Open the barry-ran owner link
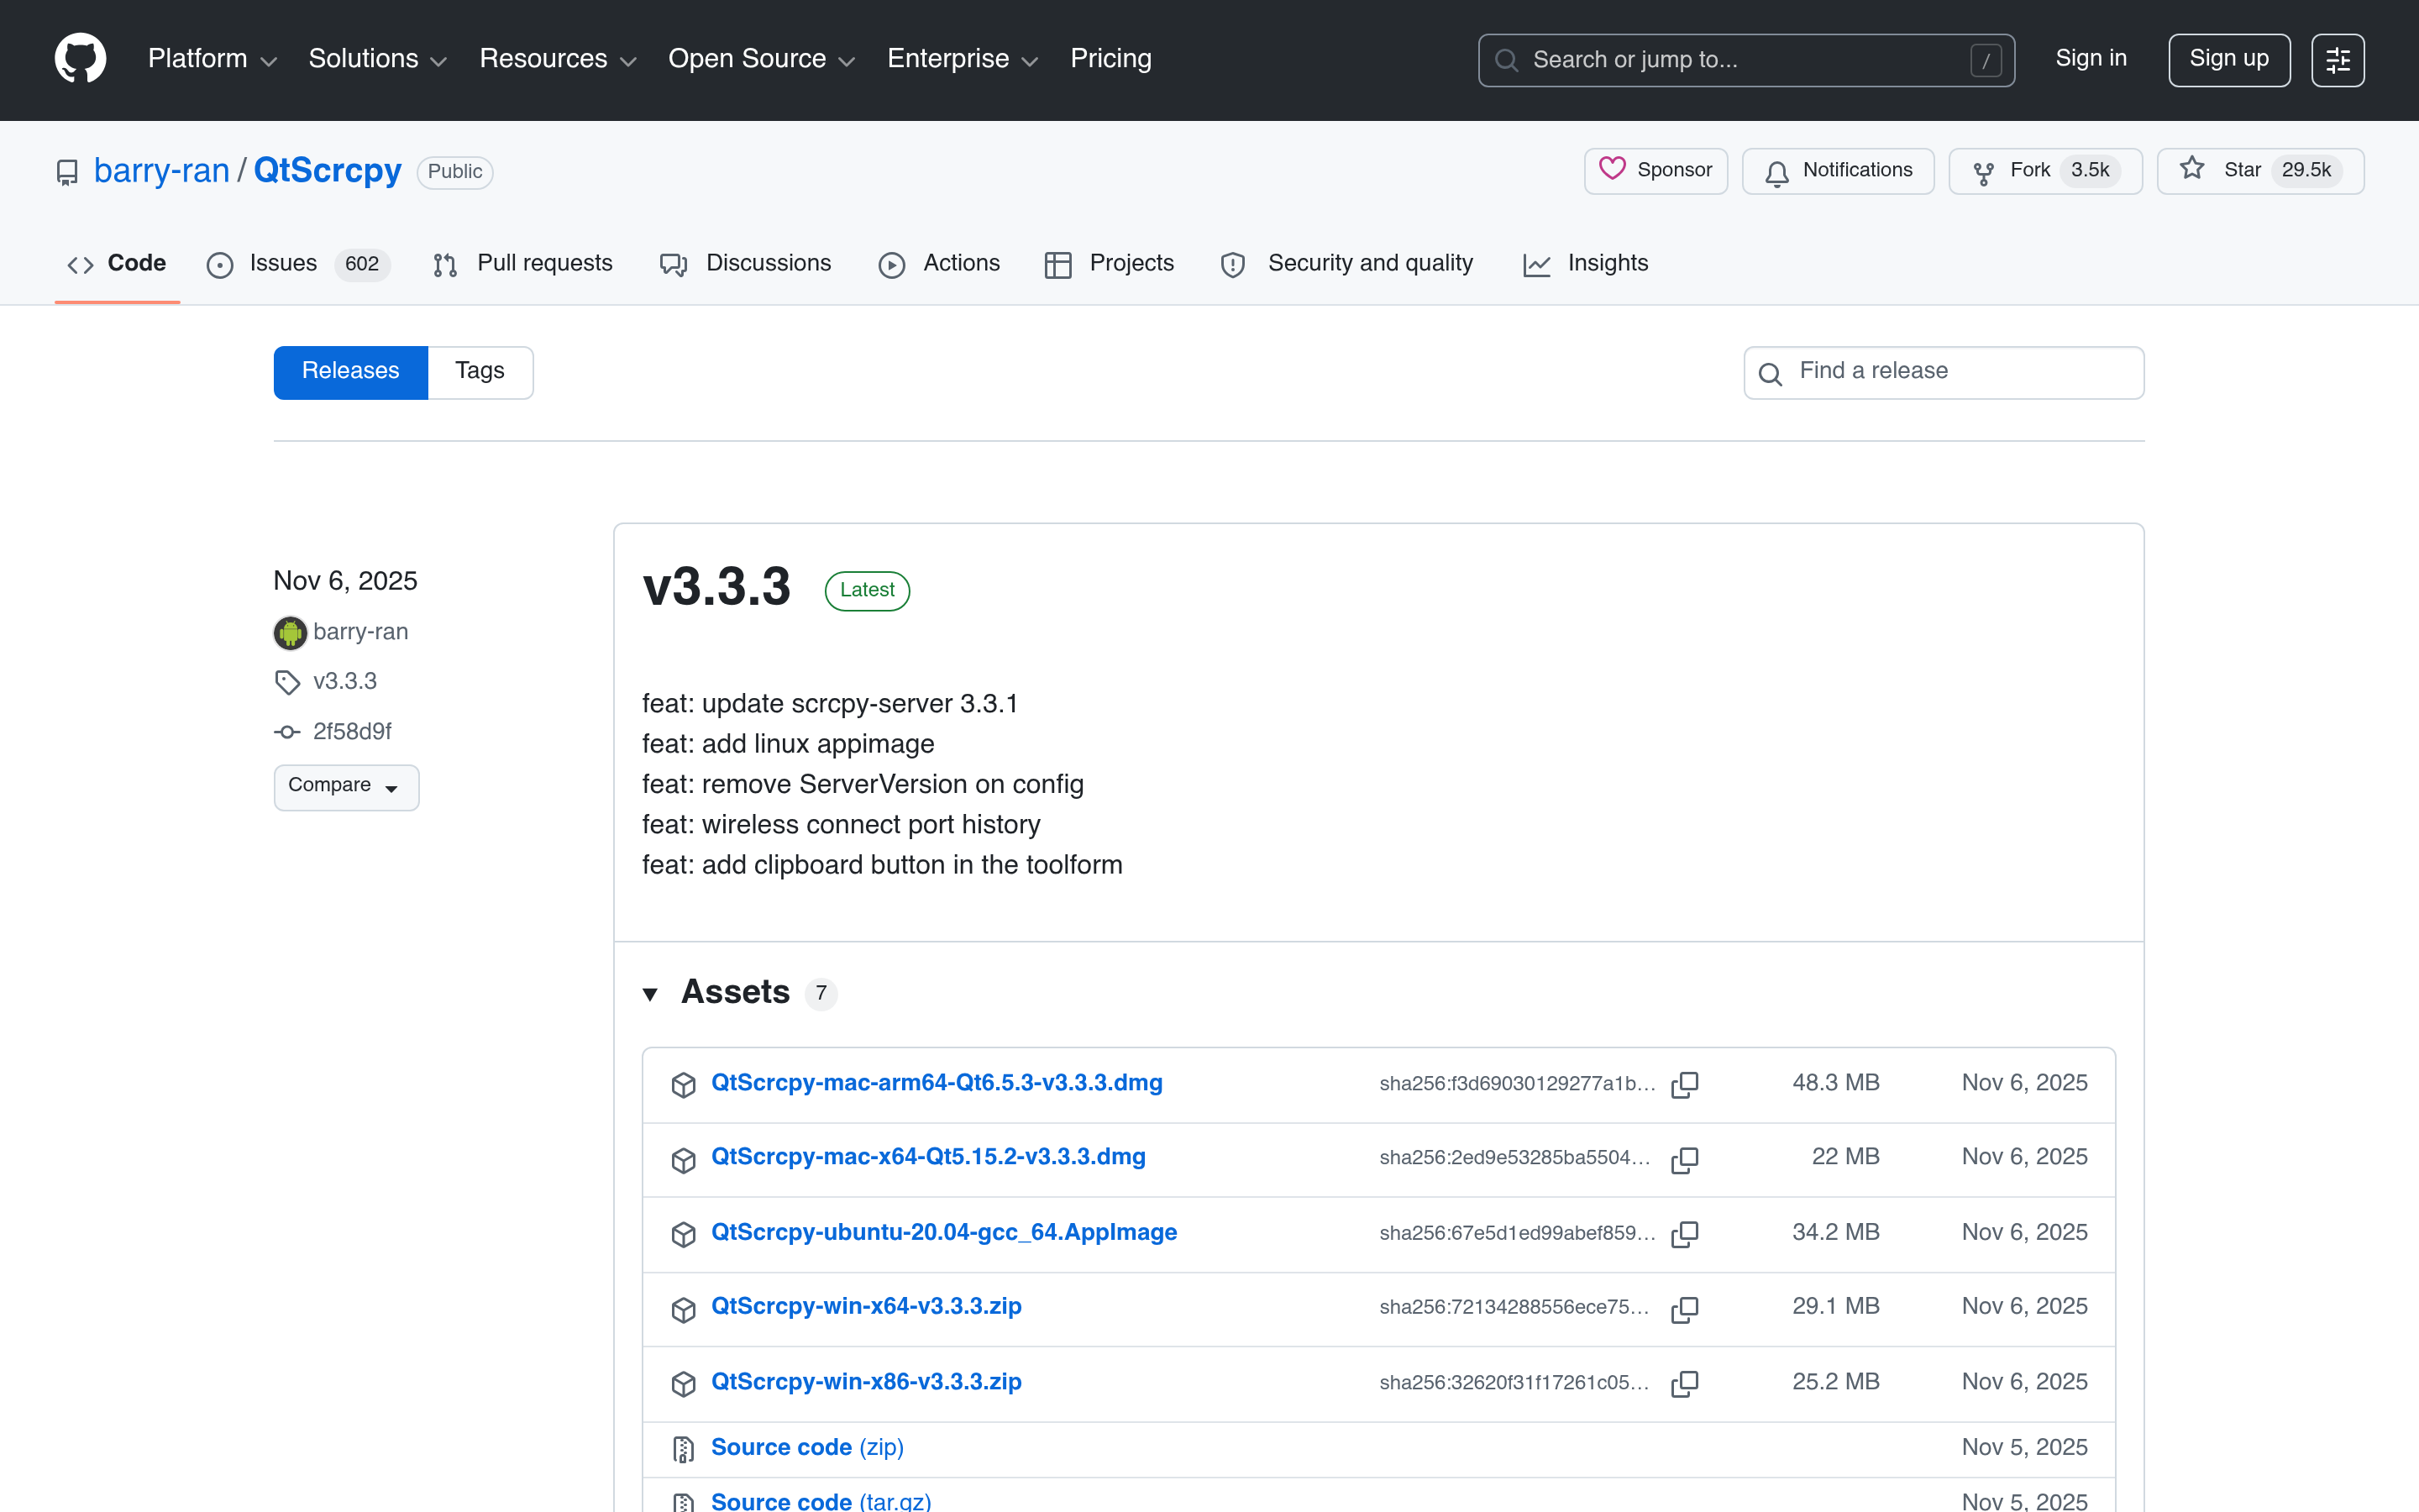This screenshot has height=1512, width=2419. (x=162, y=171)
